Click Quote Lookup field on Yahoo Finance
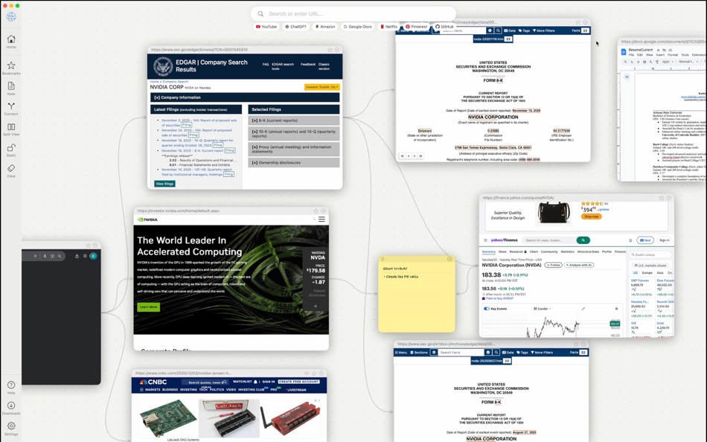Screen dimensions: 707x442 tap(650, 254)
